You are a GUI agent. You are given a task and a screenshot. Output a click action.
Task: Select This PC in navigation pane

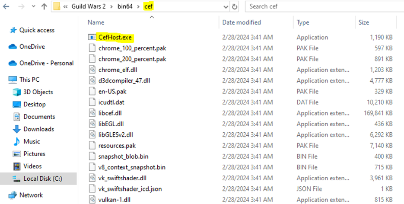(x=29, y=80)
